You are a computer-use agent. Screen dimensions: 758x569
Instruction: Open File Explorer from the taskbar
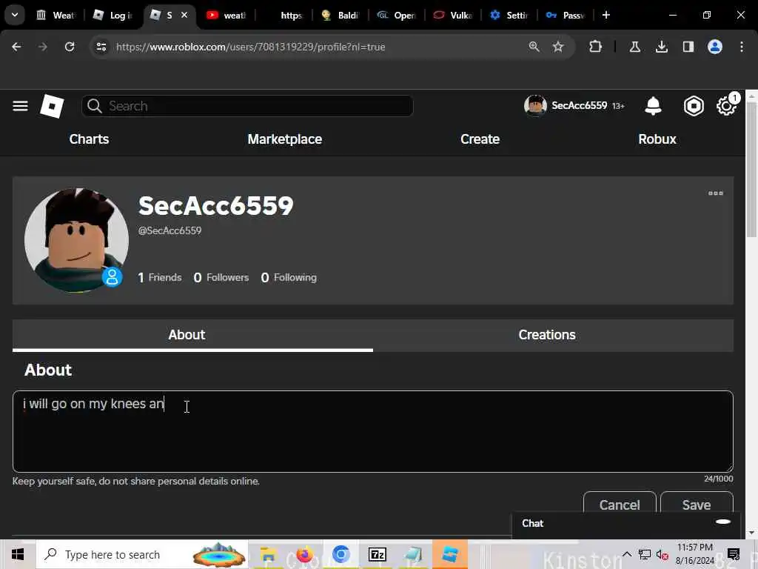(x=268, y=554)
